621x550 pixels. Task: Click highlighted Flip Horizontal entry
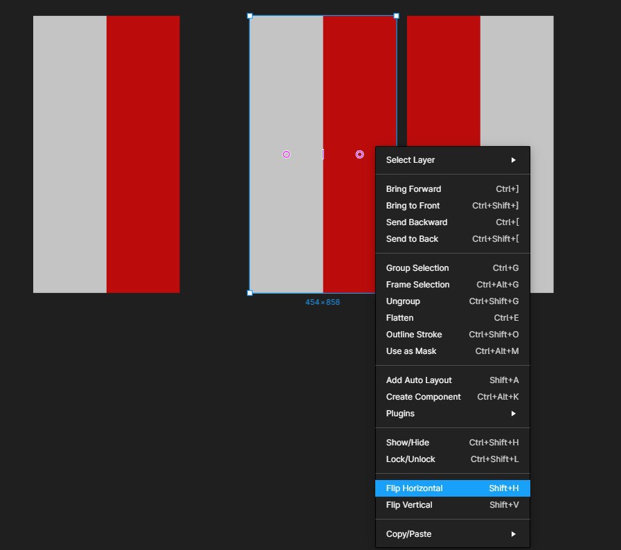[x=452, y=488]
